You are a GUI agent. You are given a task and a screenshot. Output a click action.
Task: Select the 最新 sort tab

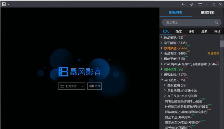[x=204, y=32]
